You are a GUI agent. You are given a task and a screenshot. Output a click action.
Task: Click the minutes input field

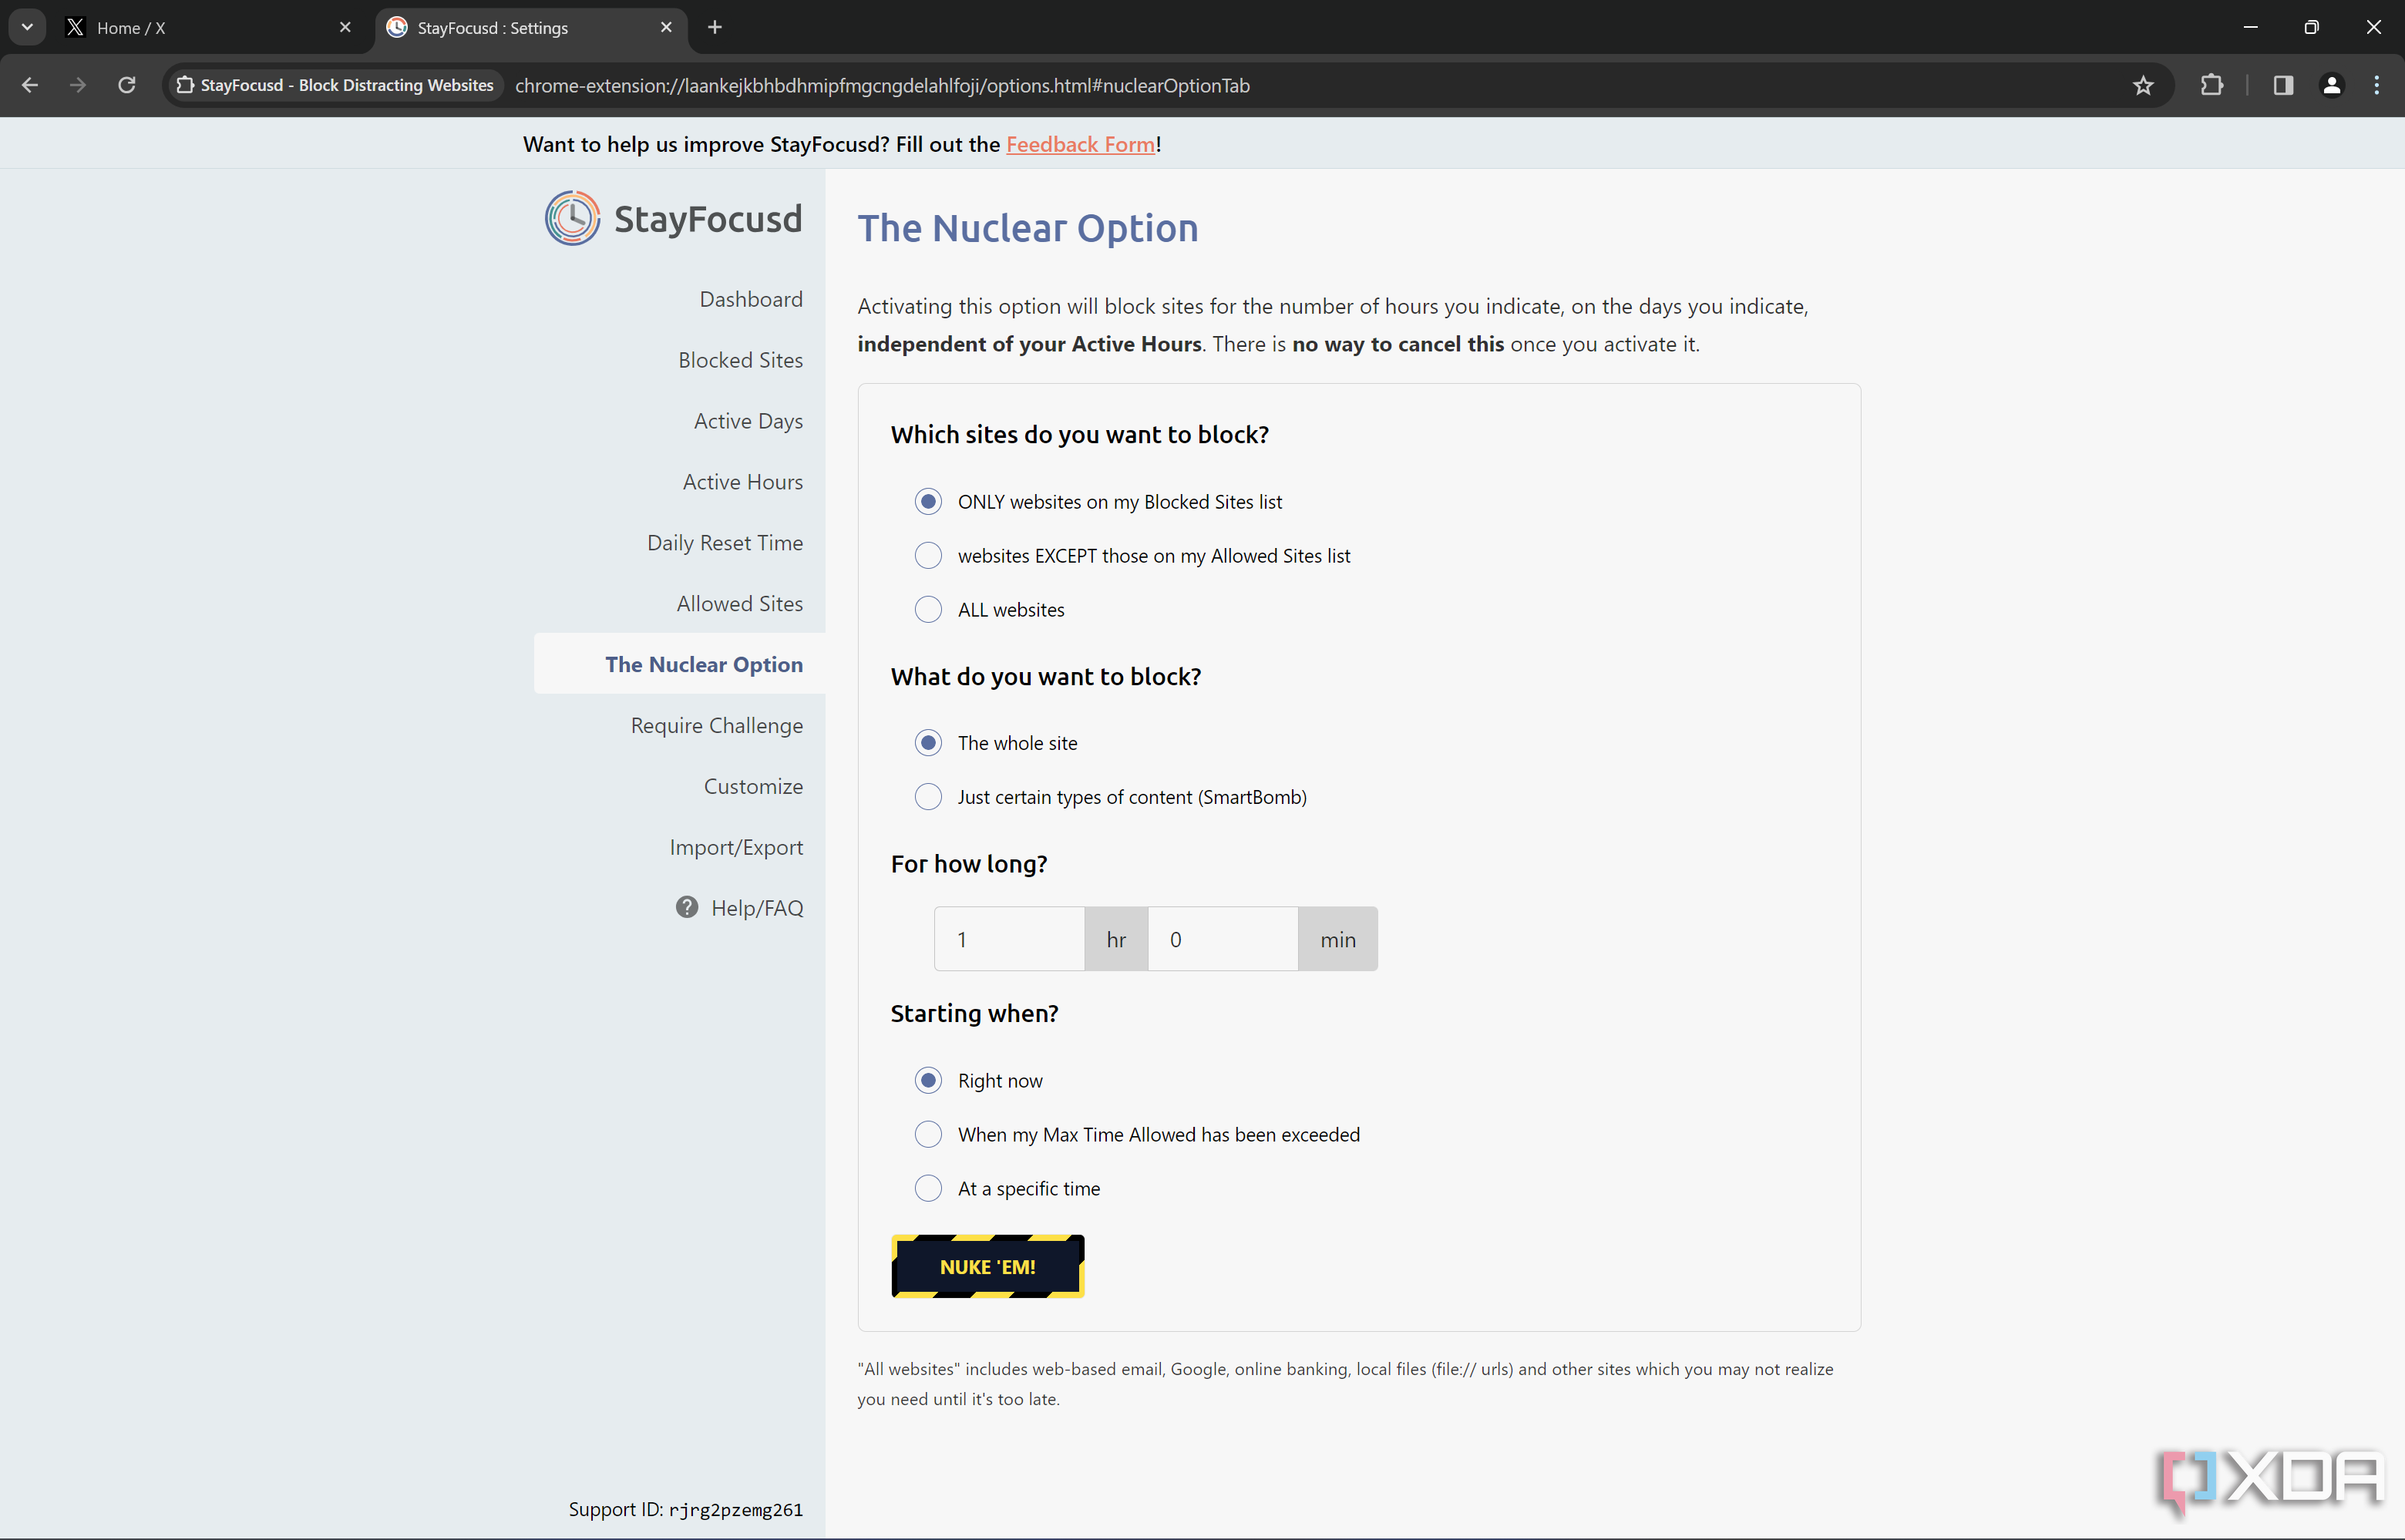click(1223, 939)
